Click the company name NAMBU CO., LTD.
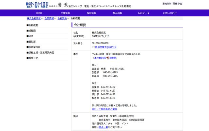This screenshot has width=209, height=131. pos(101,36)
